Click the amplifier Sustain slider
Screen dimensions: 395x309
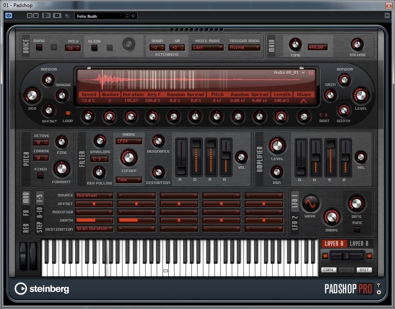[x=330, y=157]
